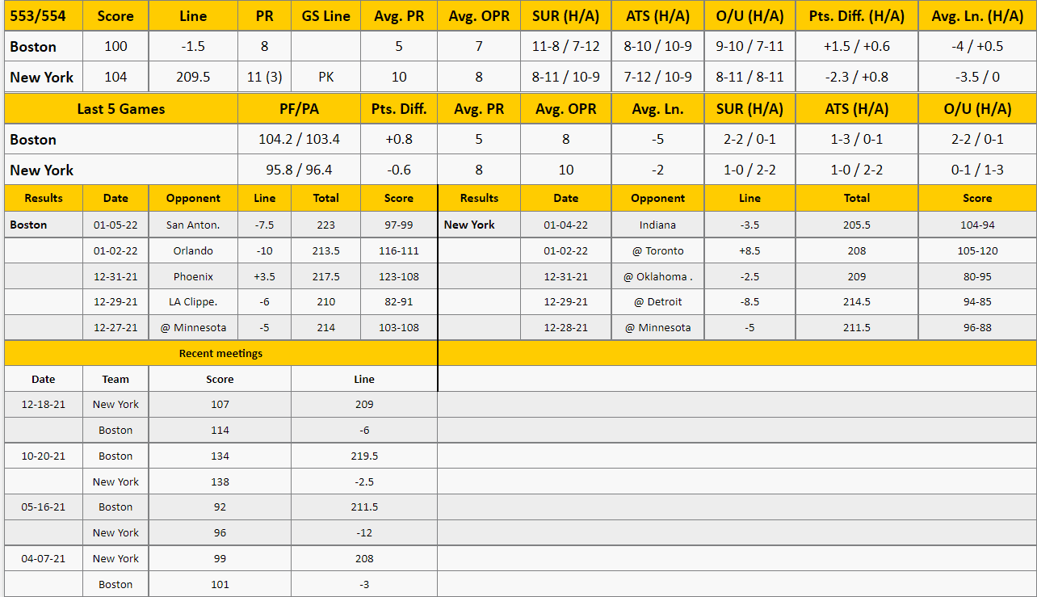Click the Avg. OPR header in top row
Viewport: 1037px width, 597px height.
coord(479,16)
